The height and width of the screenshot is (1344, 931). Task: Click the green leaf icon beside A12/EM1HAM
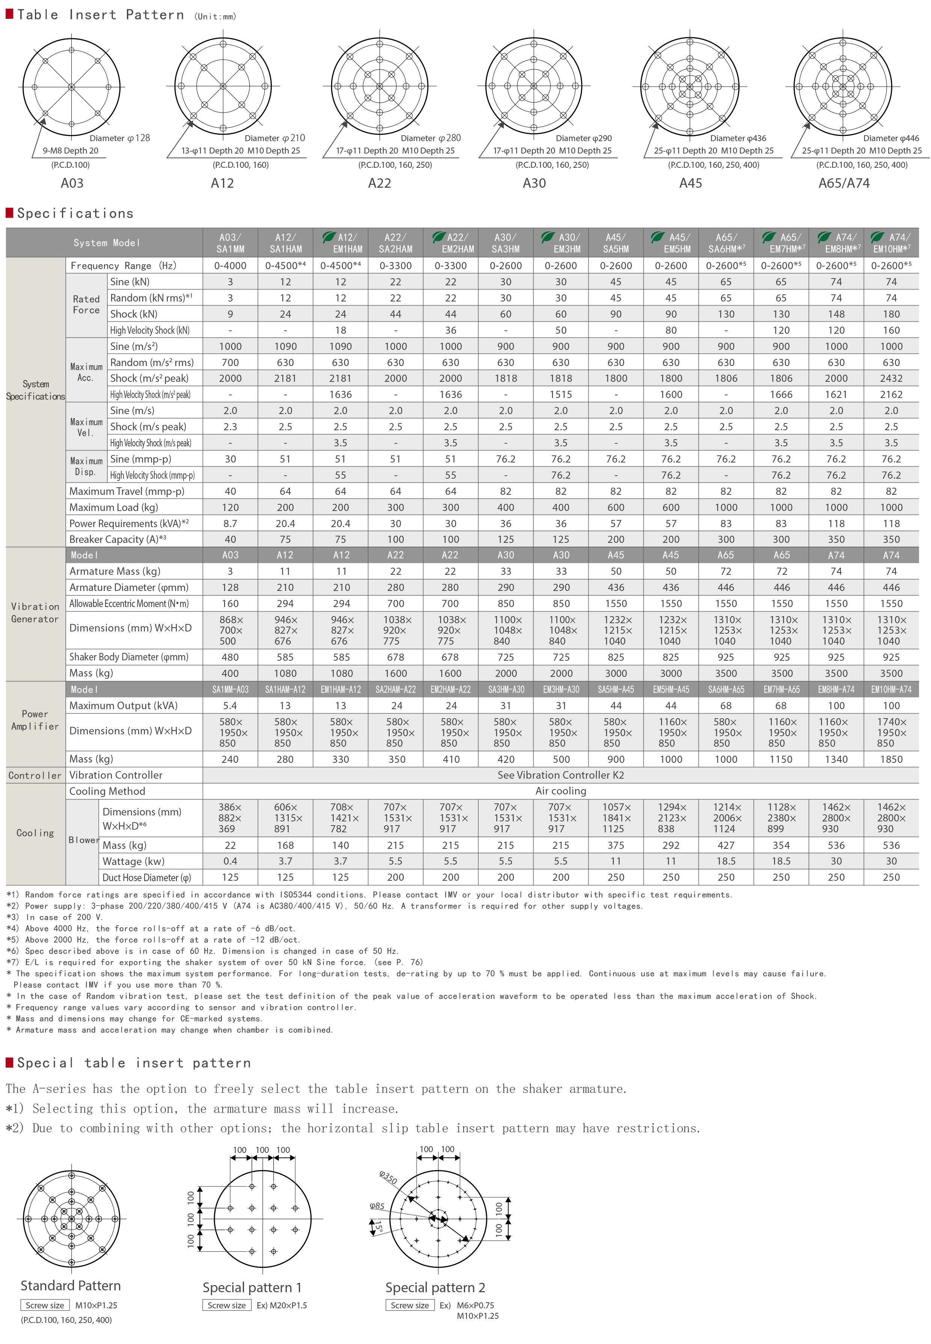point(329,237)
